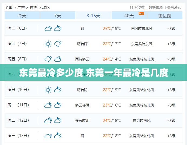Screen dimensions: 187x145
Task: Select the 周三 (6日) date label
Action: 17,29
